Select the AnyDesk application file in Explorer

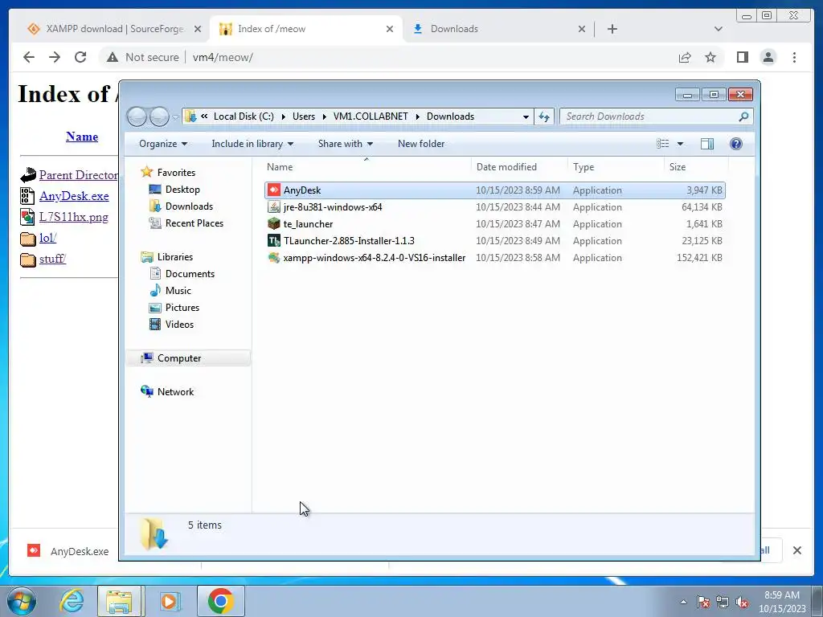pyautogui.click(x=494, y=190)
